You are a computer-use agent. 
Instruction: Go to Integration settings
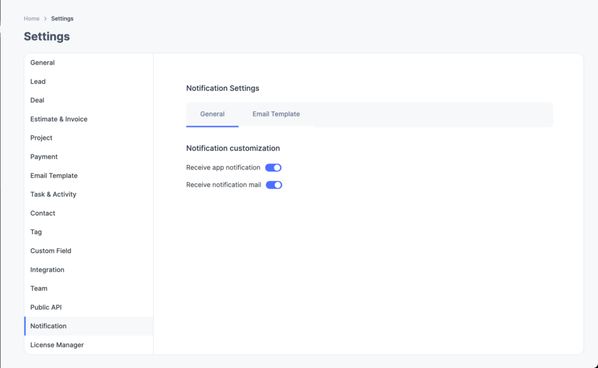(47, 269)
